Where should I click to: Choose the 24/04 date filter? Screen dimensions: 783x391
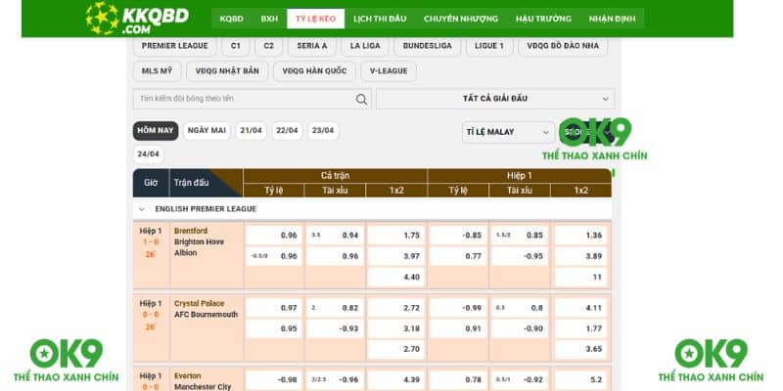149,154
